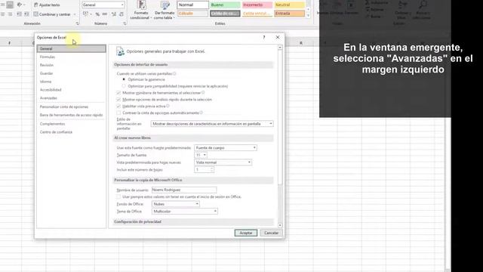The width and height of the screenshot is (483, 272).
Task: Click the options dialog scroll down arrow
Action: tap(280, 225)
